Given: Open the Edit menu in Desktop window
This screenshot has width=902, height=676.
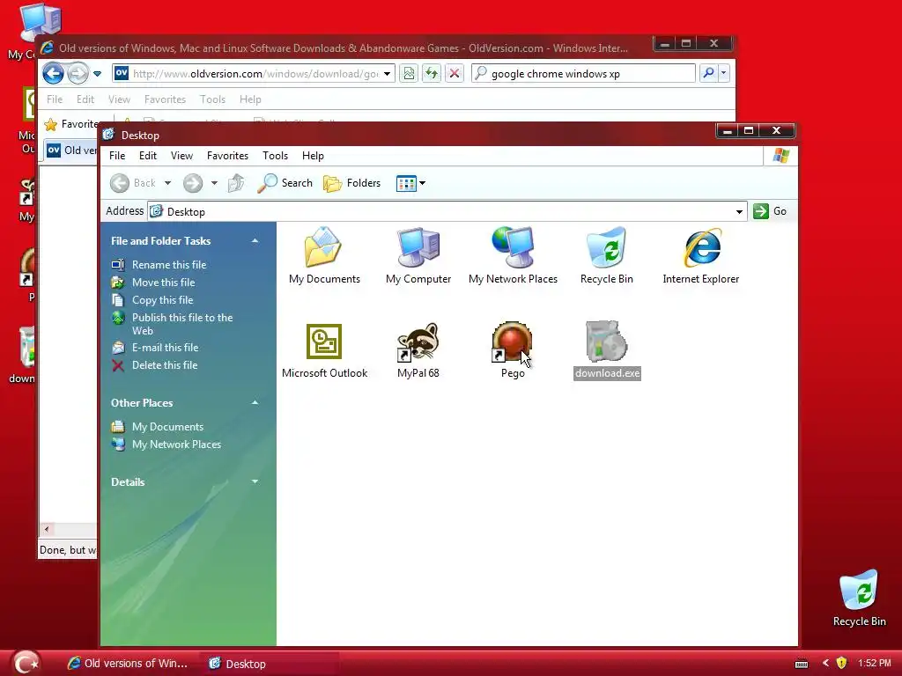Looking at the screenshot, I should pyautogui.click(x=148, y=156).
